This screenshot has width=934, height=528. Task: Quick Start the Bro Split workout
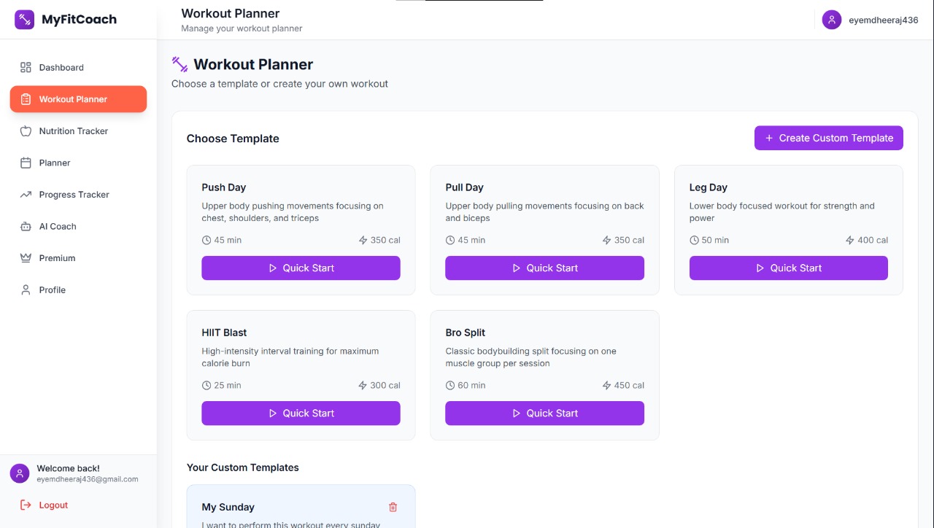point(544,413)
